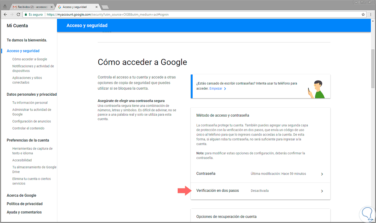Open Verificación en dos pasos row
376x223 pixels.
[261, 191]
